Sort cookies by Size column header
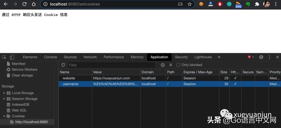 (x=224, y=72)
